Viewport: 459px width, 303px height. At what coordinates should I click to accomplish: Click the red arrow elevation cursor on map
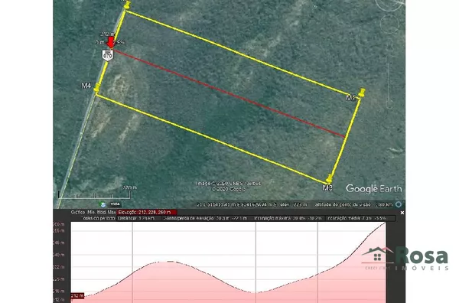tap(111, 42)
